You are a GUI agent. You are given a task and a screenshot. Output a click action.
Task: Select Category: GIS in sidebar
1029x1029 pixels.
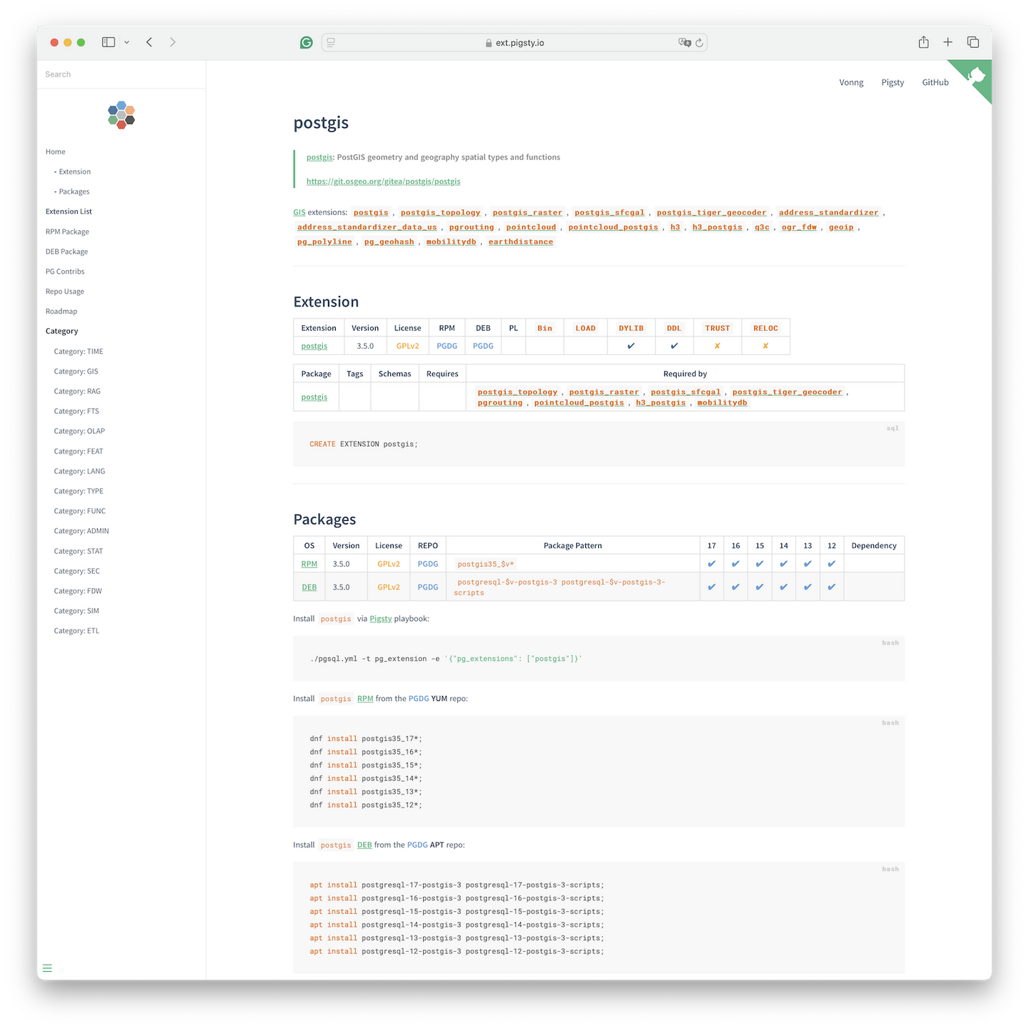tap(76, 372)
